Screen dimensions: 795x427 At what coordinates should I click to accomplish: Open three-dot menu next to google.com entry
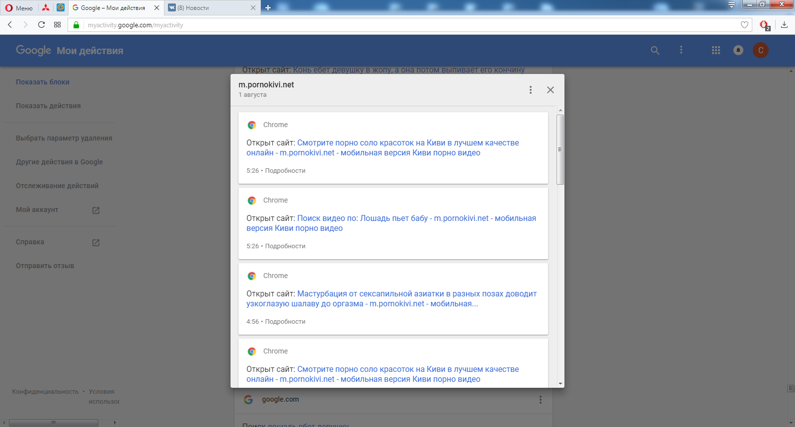click(x=540, y=400)
